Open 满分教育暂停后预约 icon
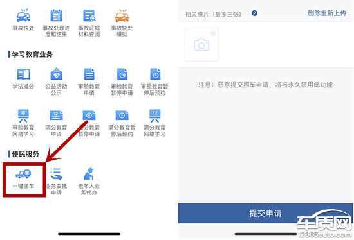This screenshot has width=354, height=240. (x=122, y=116)
